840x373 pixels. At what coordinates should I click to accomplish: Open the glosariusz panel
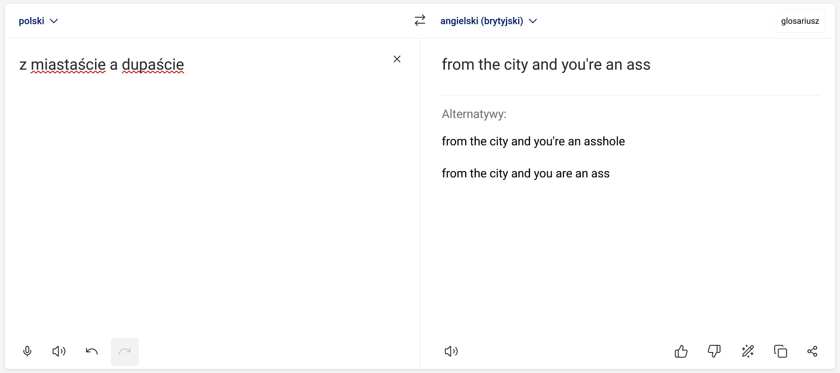[x=800, y=21]
